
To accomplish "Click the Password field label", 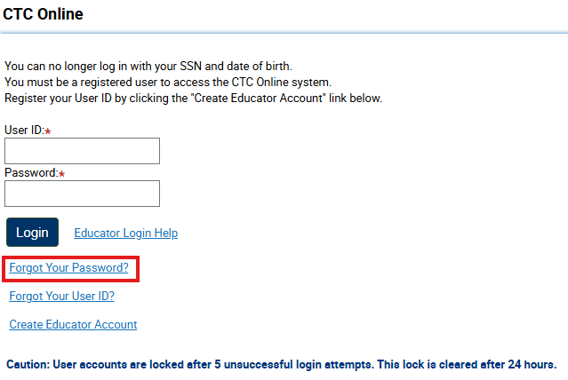I will click(x=30, y=173).
